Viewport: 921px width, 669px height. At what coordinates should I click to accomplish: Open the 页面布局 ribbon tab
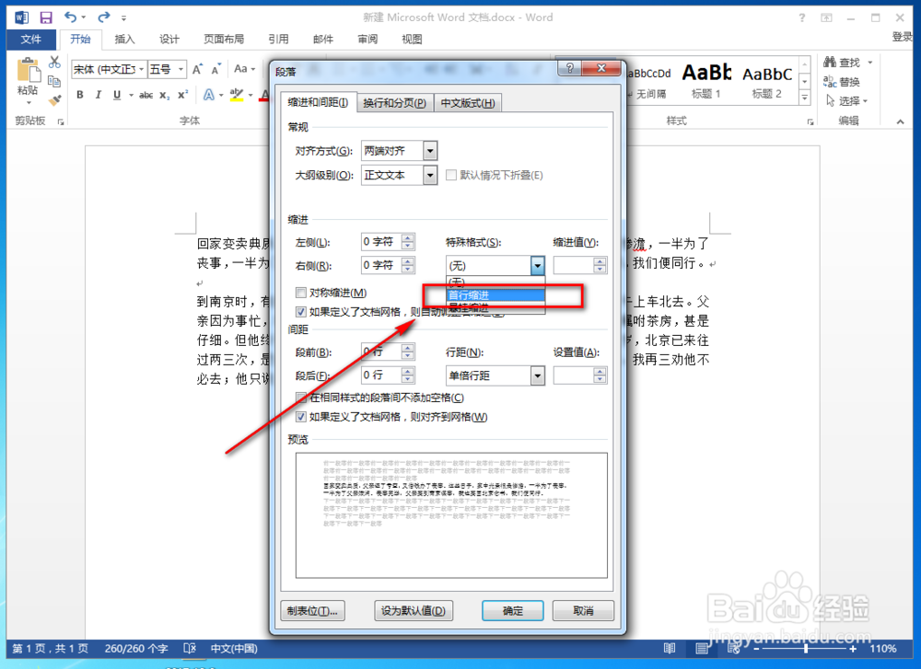tap(224, 40)
